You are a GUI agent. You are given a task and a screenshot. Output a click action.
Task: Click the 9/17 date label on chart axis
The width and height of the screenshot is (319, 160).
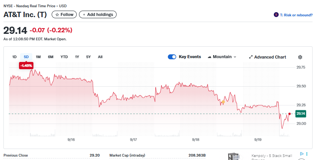pos(133,139)
